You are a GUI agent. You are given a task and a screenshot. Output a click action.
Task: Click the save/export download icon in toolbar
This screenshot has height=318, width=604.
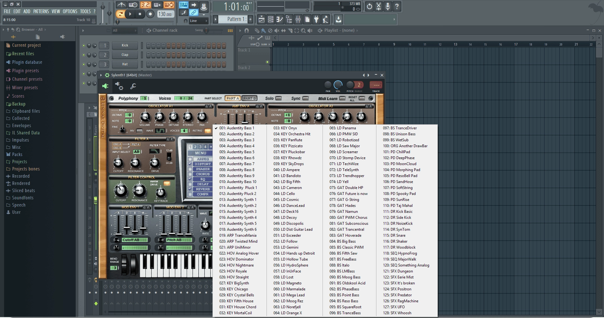tap(338, 19)
